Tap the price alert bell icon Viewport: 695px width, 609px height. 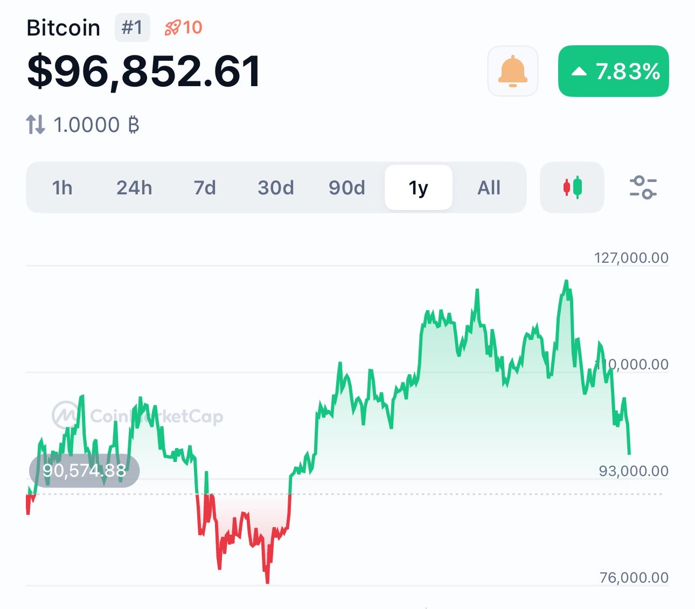click(x=512, y=71)
